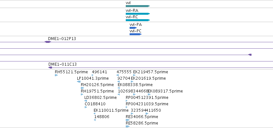Select the RE34066.5prime feature bar

point(128,120)
